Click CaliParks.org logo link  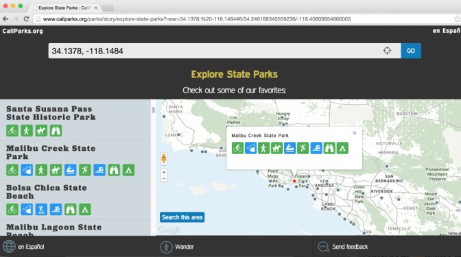click(x=23, y=31)
